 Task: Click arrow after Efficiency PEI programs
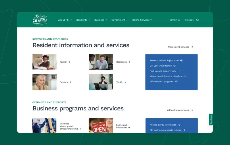(176, 82)
